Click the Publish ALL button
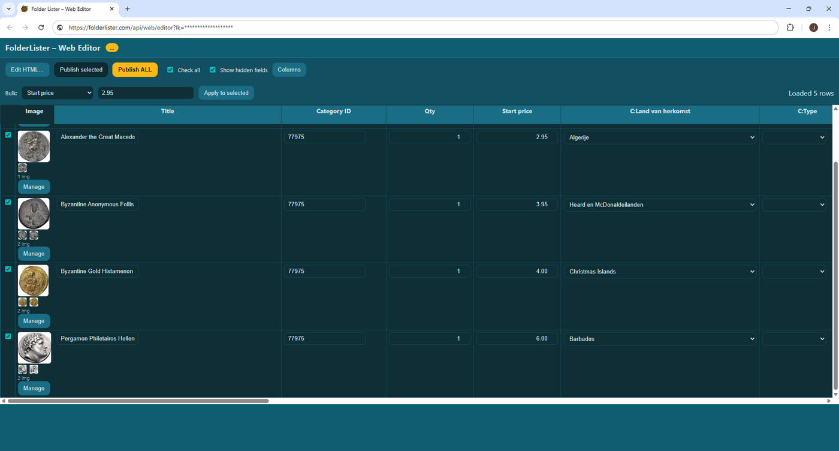 click(x=135, y=70)
